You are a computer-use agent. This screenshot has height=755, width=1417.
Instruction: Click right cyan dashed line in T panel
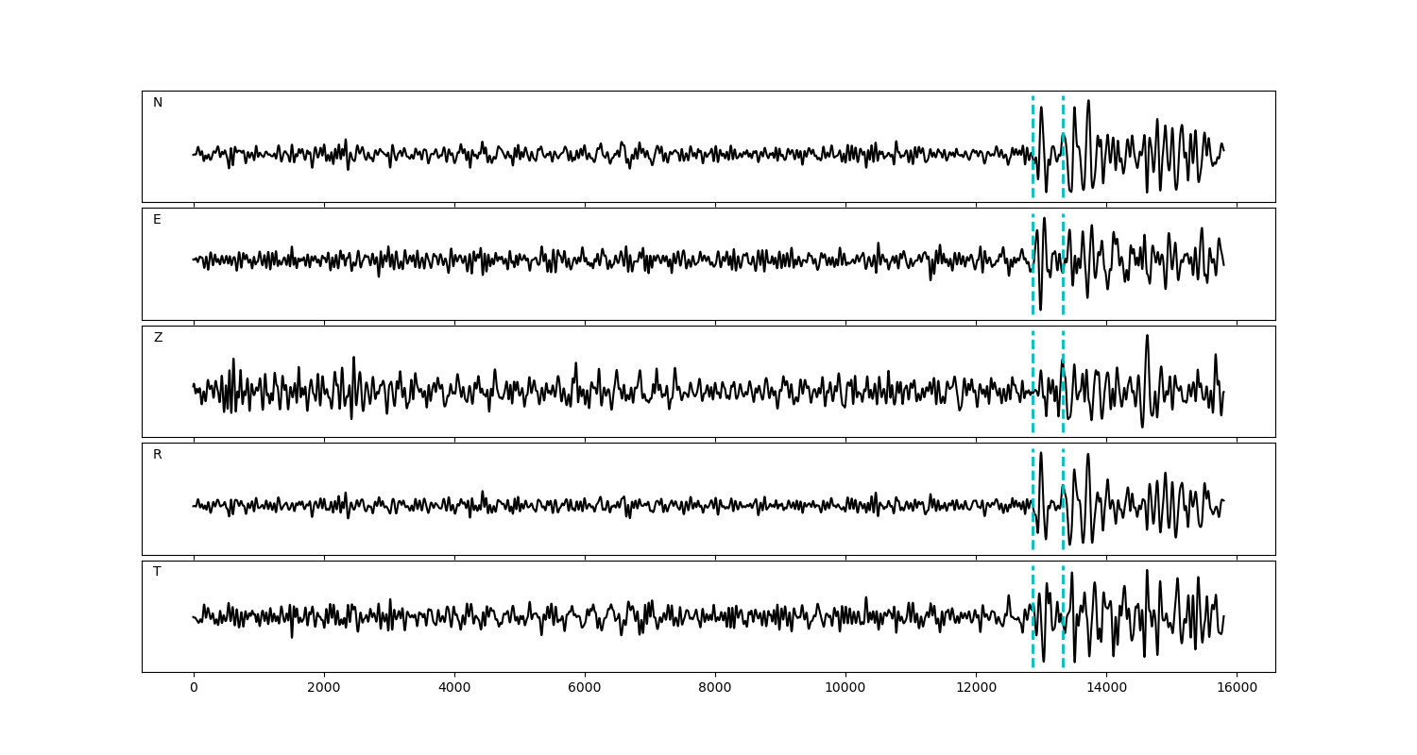tap(1063, 585)
